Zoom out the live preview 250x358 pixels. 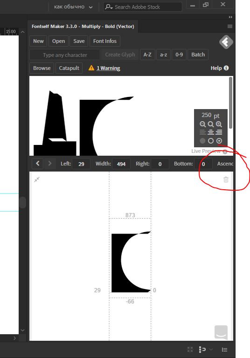(x=202, y=124)
